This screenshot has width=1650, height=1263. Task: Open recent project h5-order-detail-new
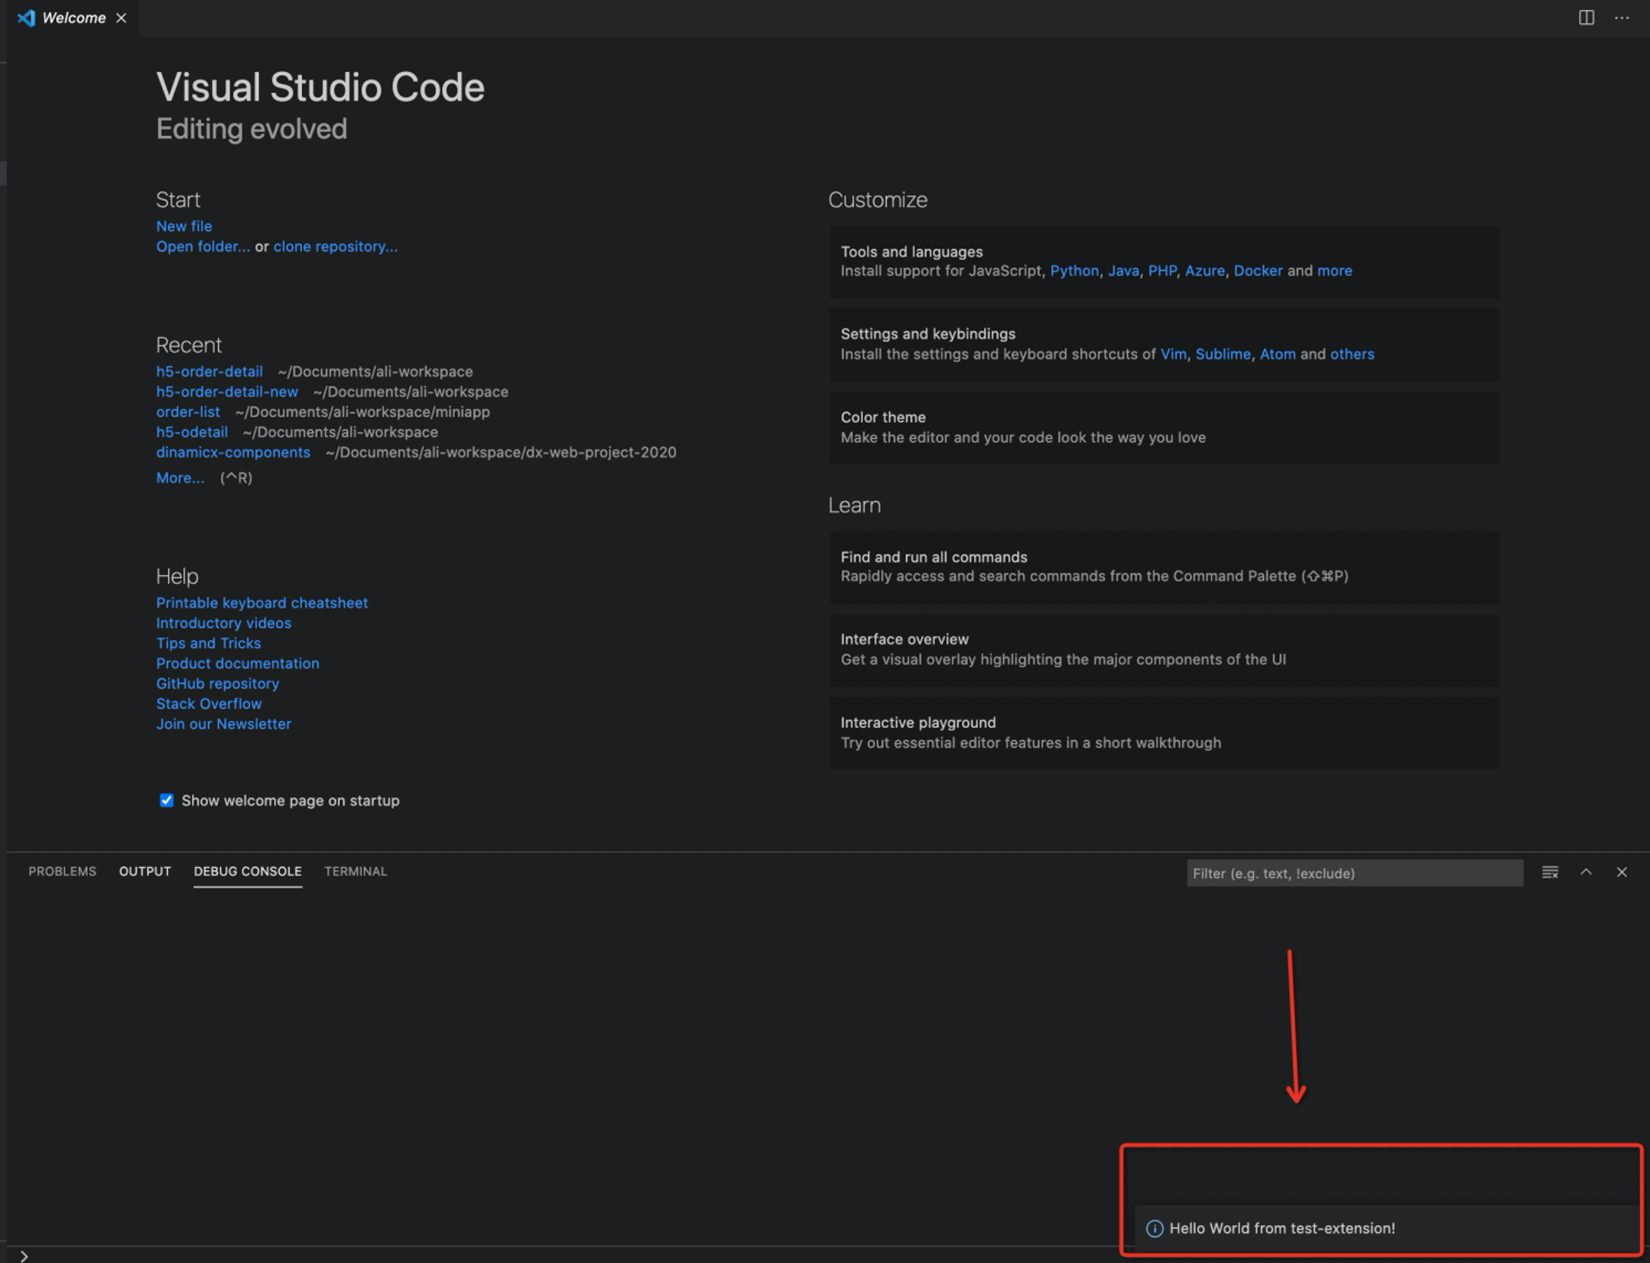coord(227,392)
